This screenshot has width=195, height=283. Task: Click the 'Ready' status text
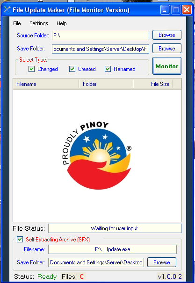(x=47, y=276)
